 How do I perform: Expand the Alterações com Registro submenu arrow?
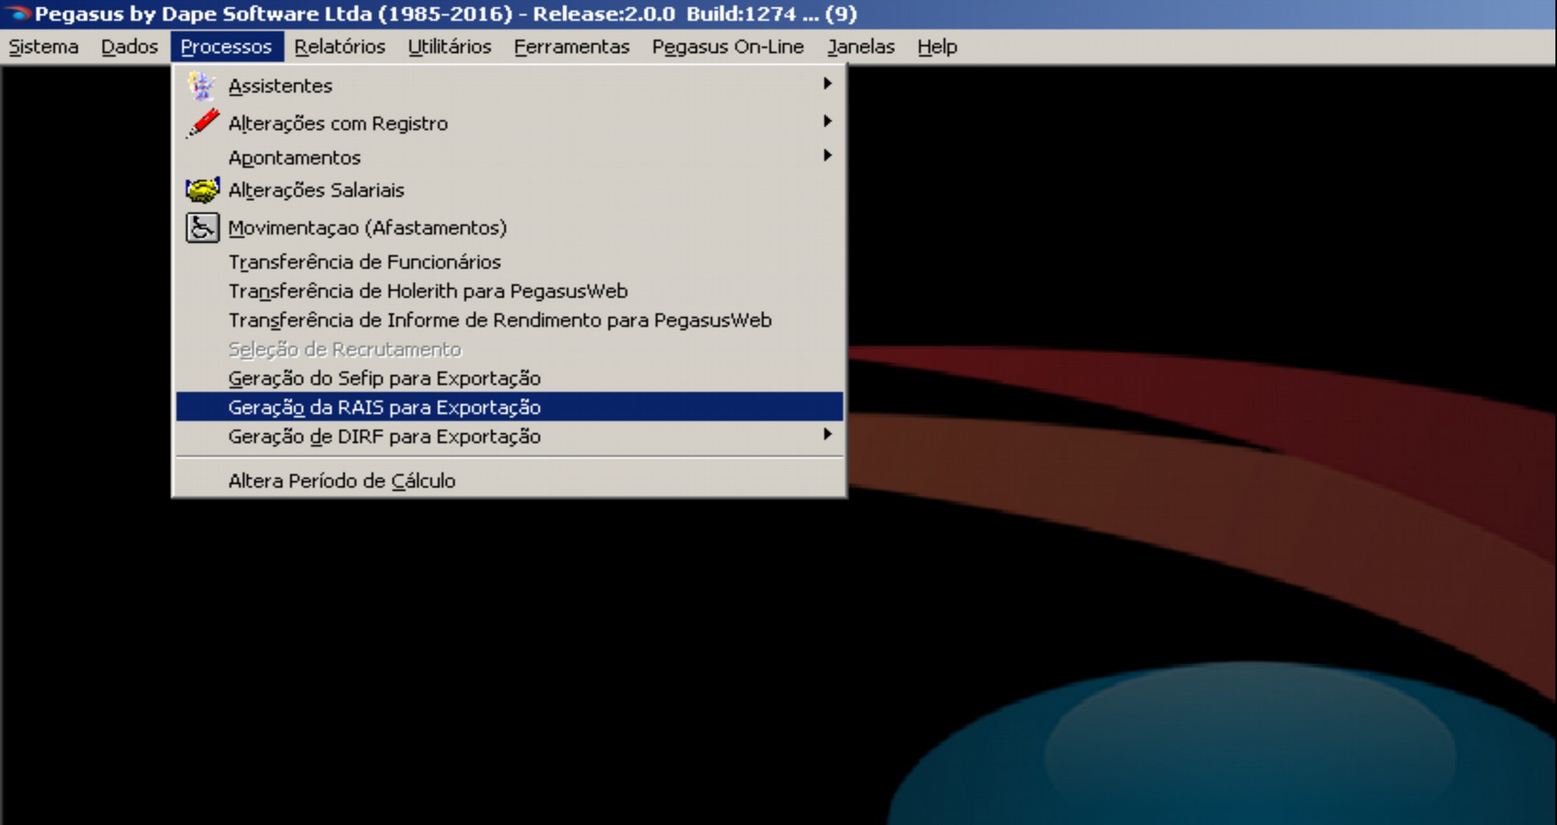pyautogui.click(x=827, y=122)
